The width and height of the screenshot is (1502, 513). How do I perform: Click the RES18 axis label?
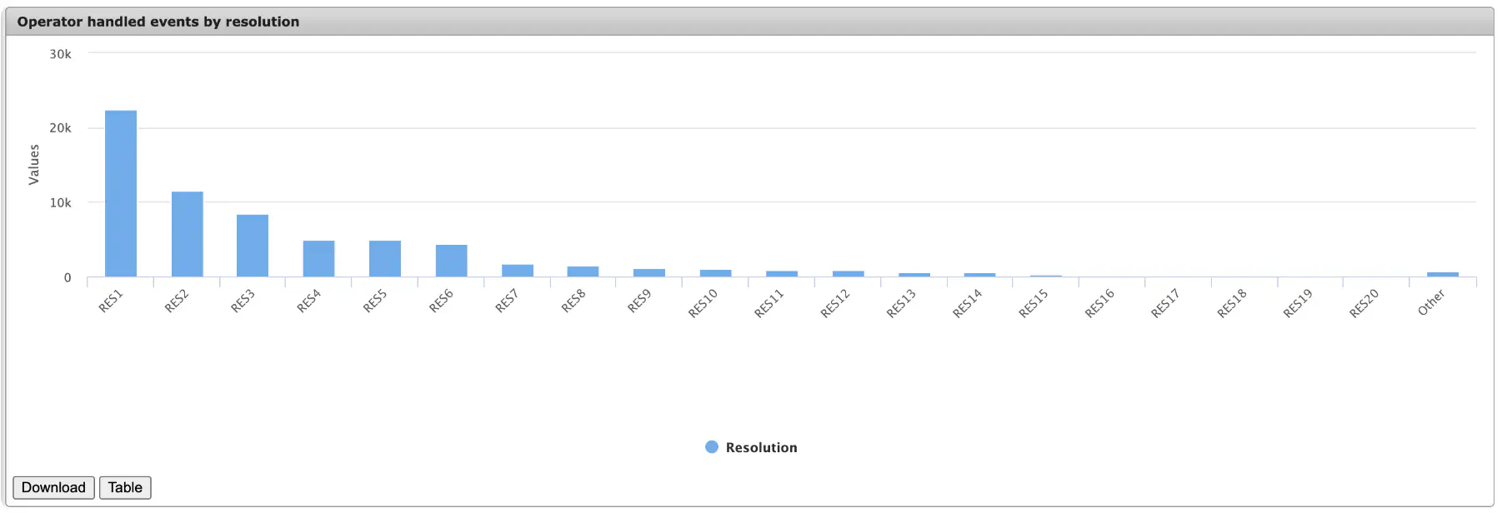tap(1232, 304)
